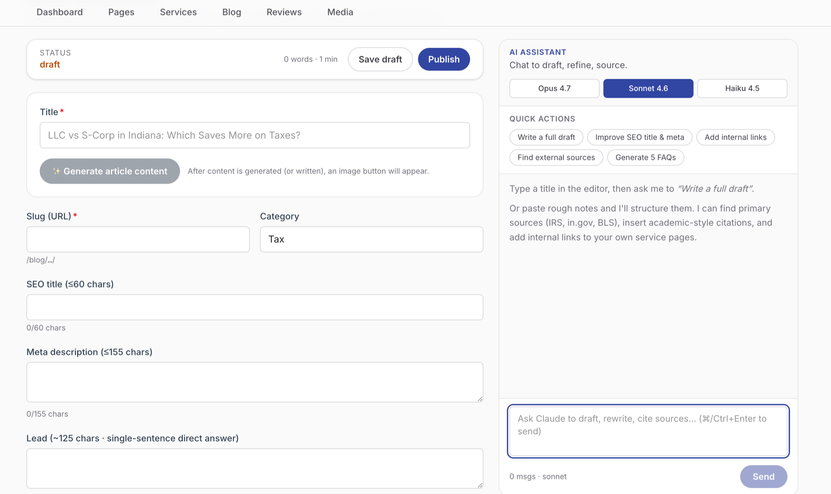This screenshot has width=831, height=494.
Task: Click the "0/60 chars" counter
Action: click(46, 328)
